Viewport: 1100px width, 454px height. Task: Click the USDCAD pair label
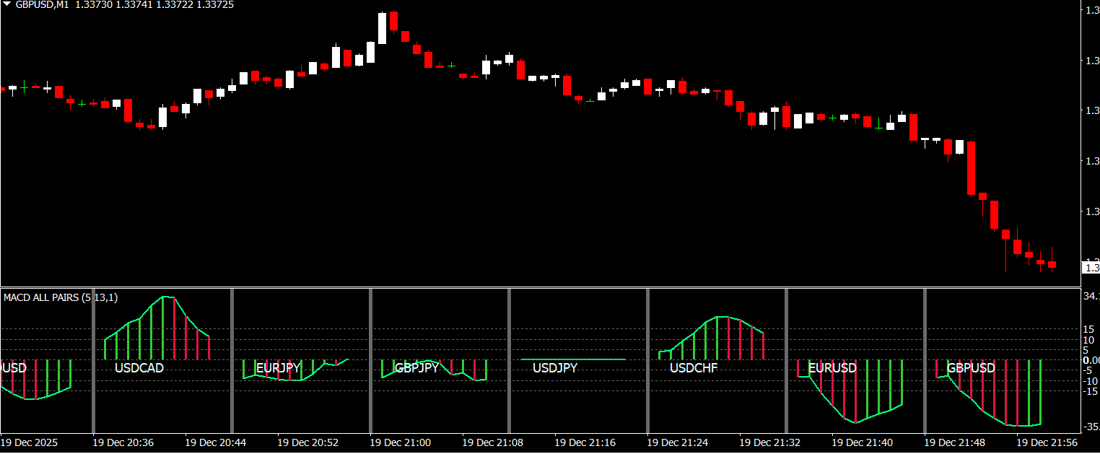139,368
